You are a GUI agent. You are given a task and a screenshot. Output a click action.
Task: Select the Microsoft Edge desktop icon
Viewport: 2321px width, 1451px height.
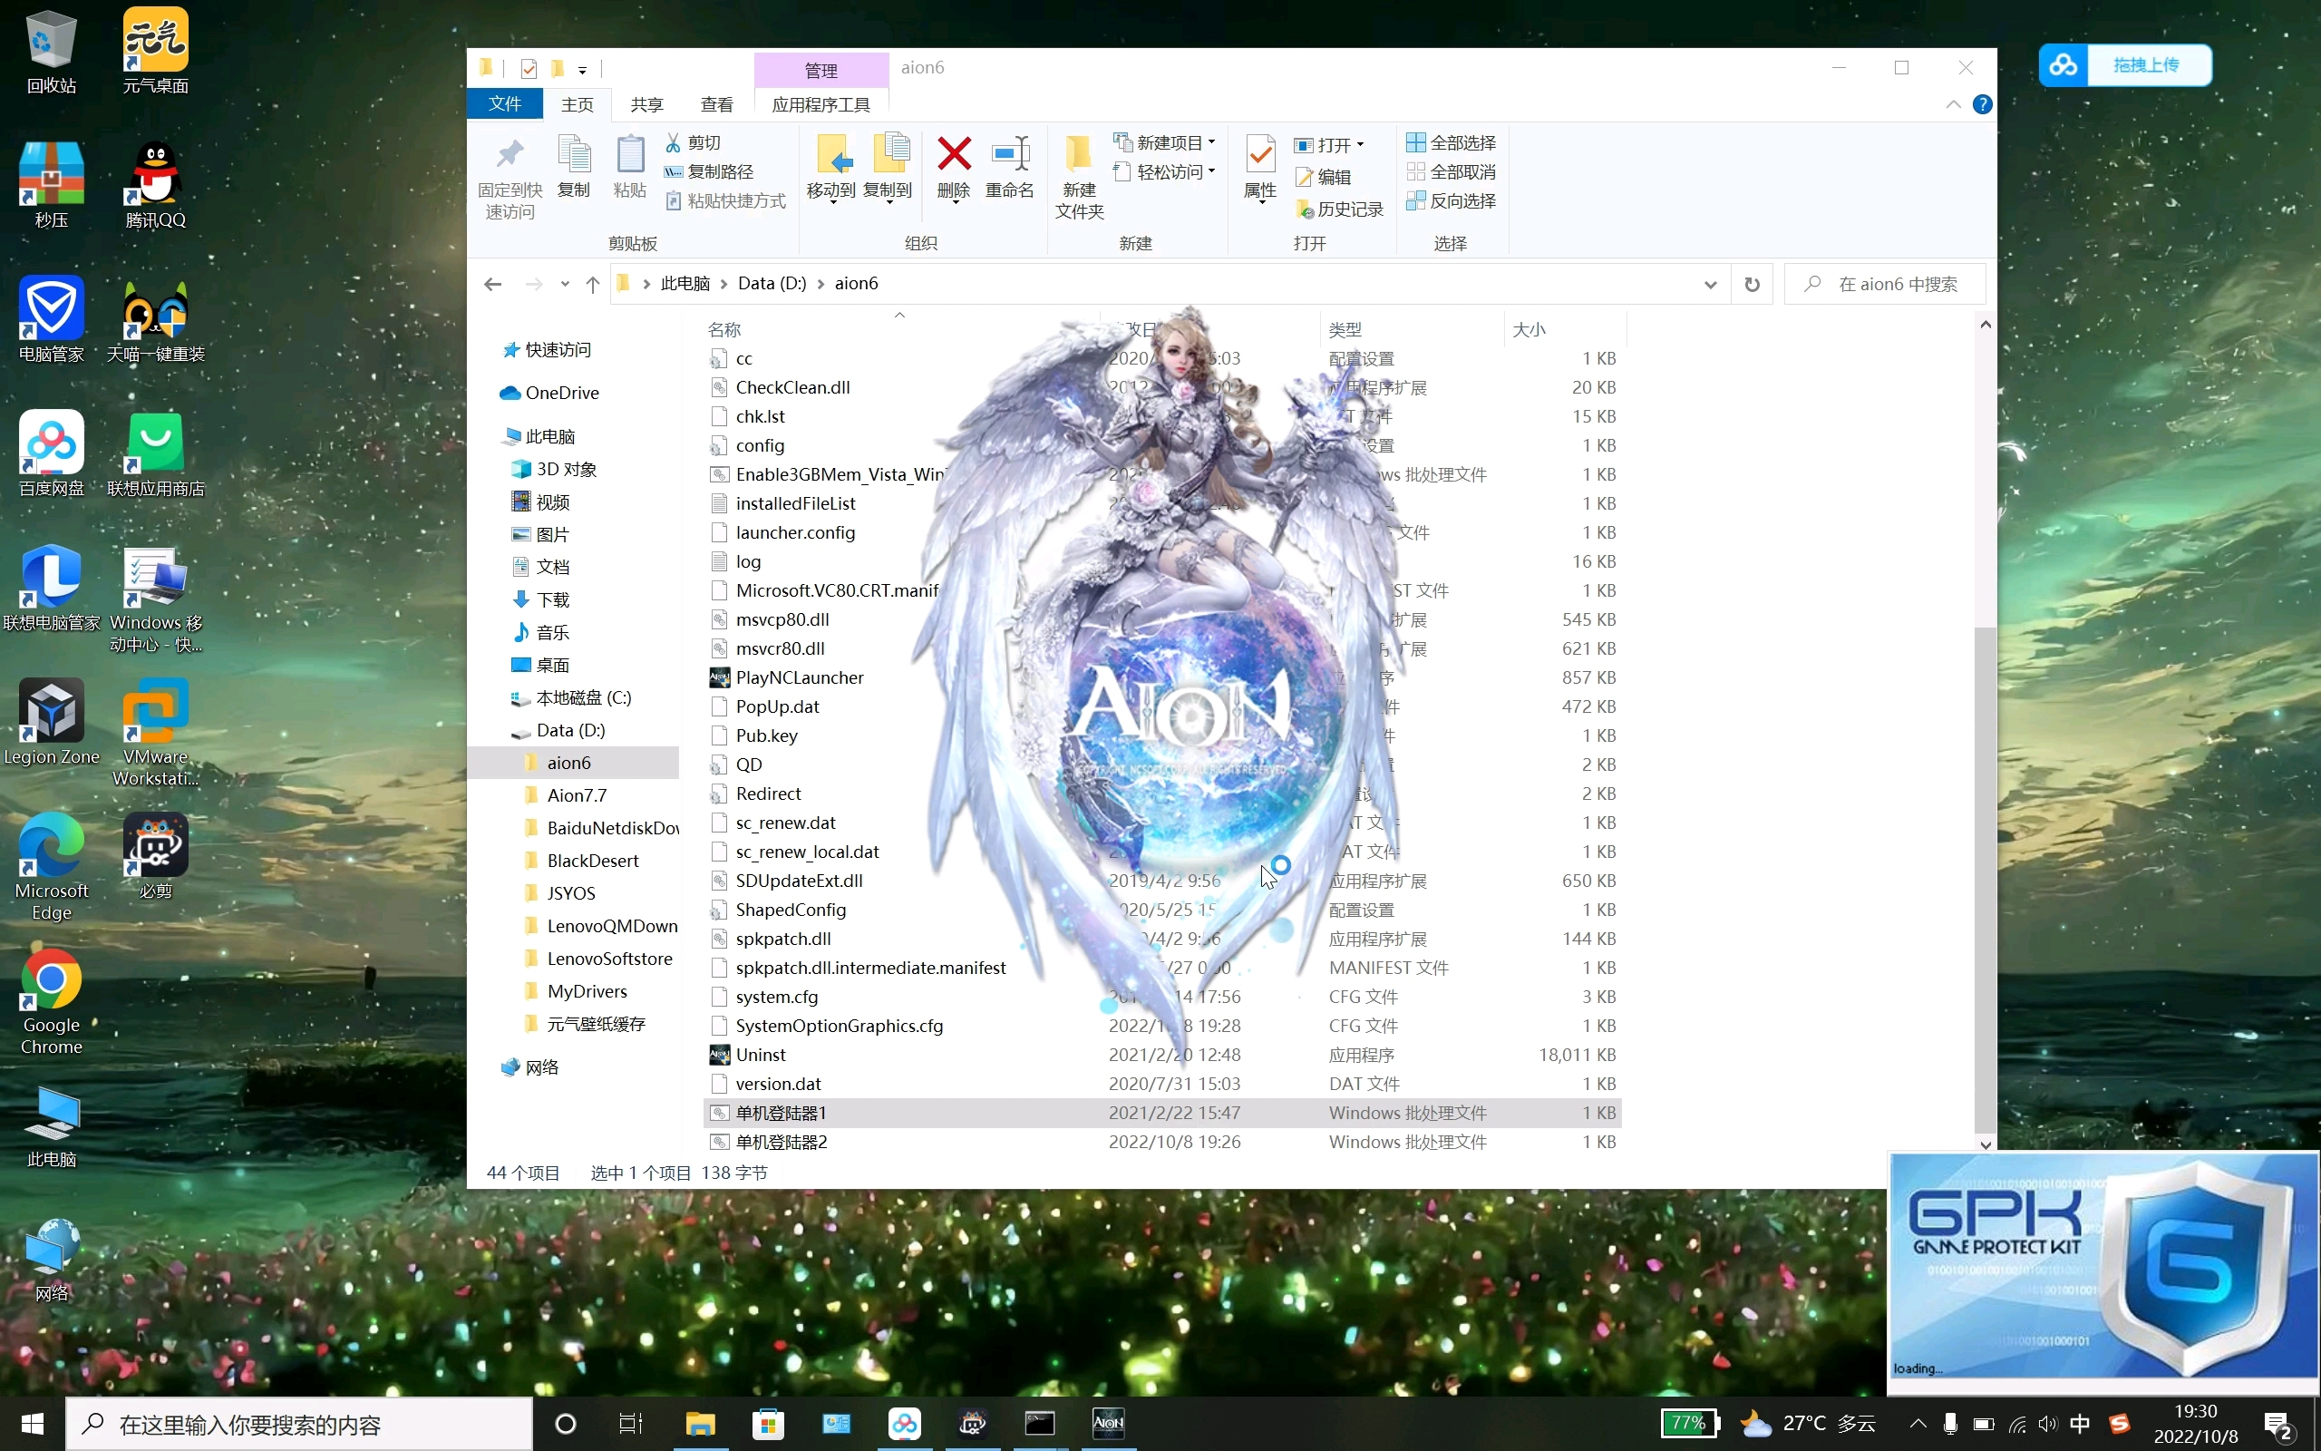point(51,868)
